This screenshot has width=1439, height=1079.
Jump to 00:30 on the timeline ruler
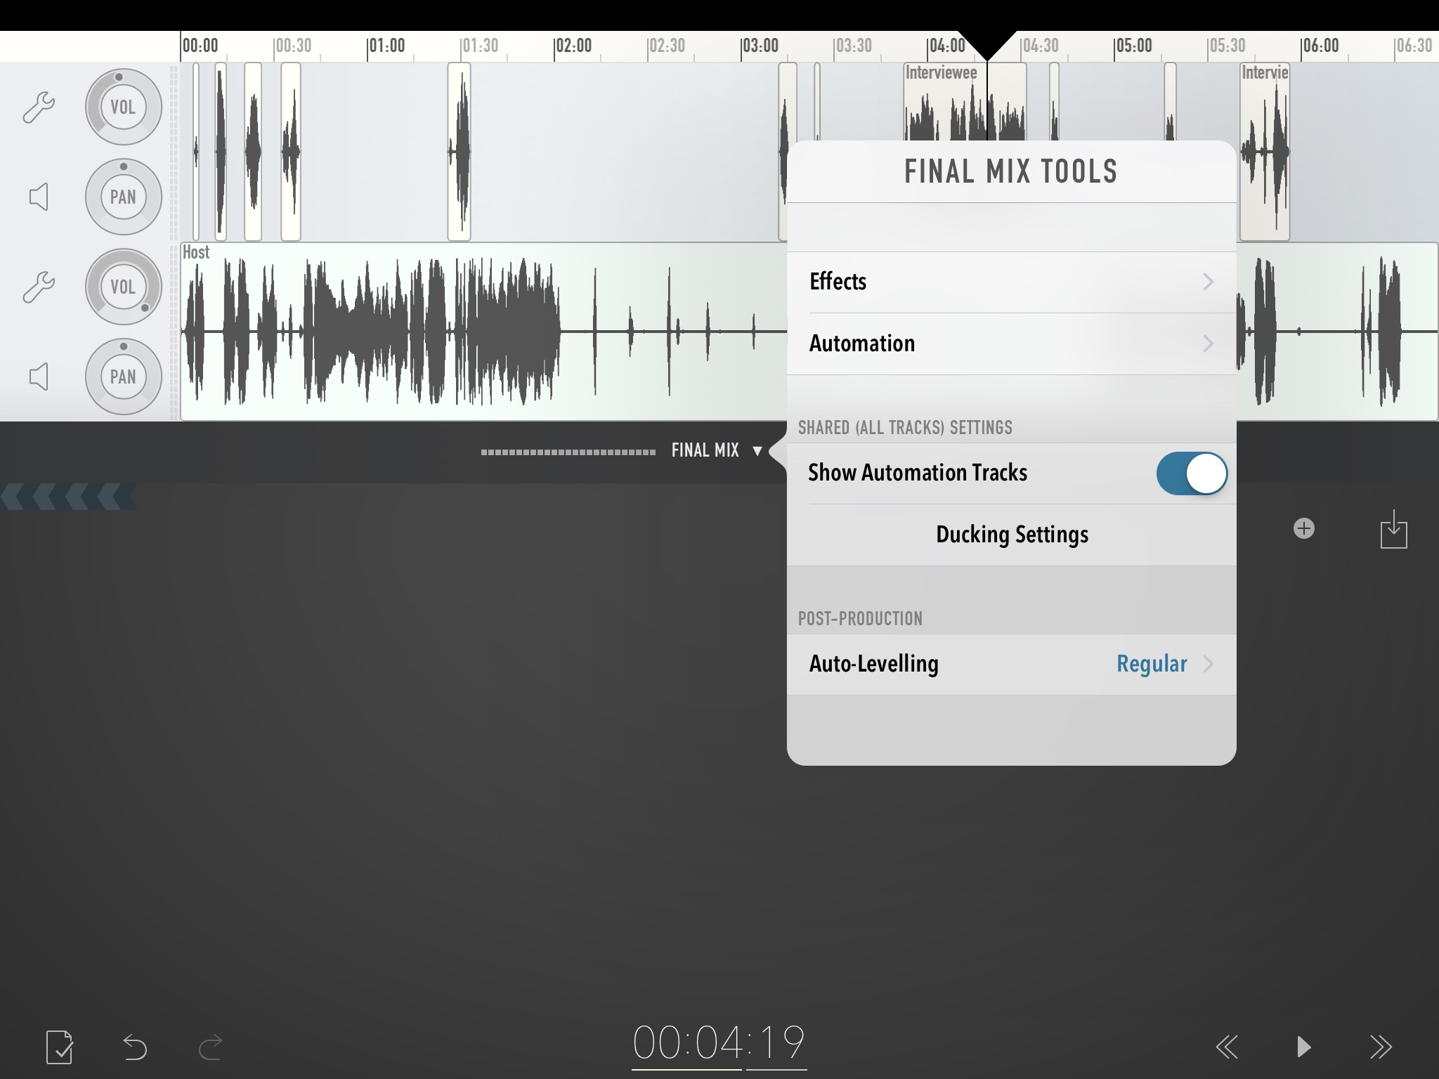[293, 46]
